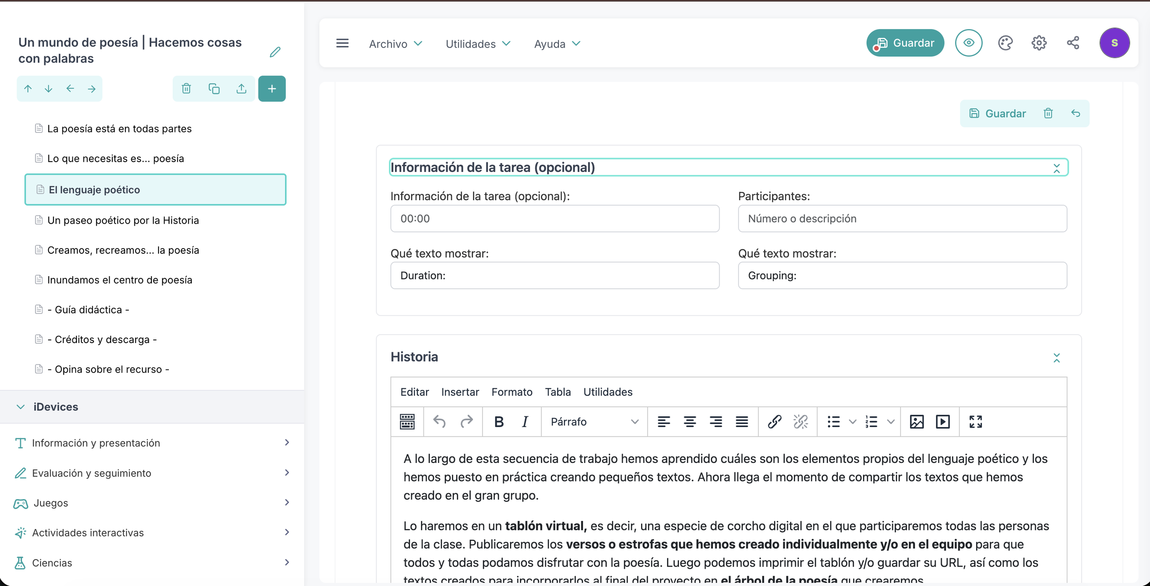
Task: Open the Archivo menu
Action: click(395, 44)
